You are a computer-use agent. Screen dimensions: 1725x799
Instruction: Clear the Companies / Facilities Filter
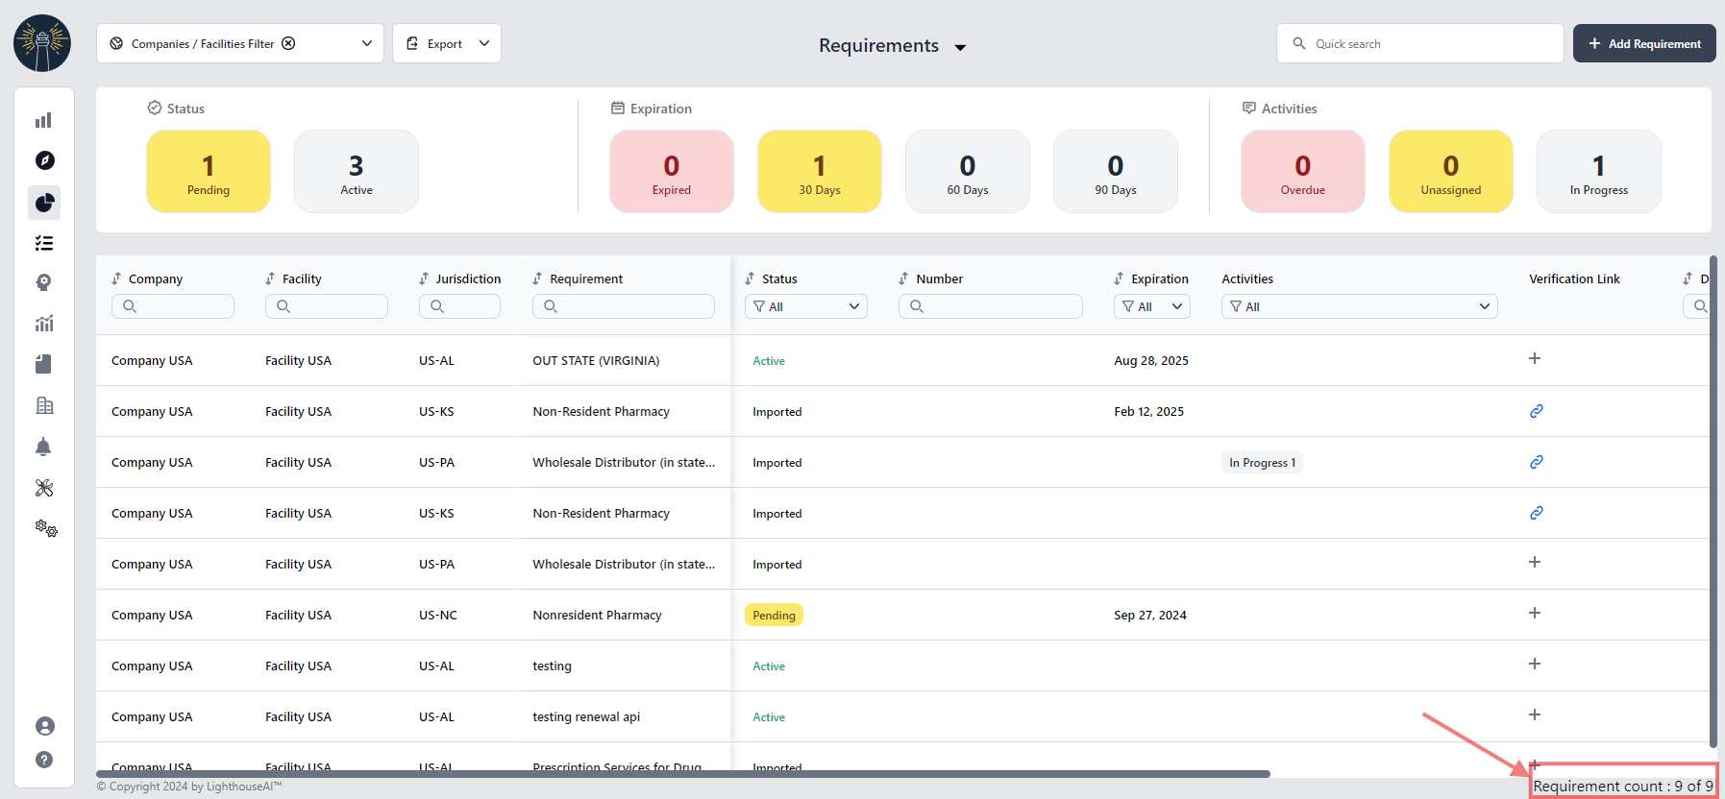coord(288,43)
